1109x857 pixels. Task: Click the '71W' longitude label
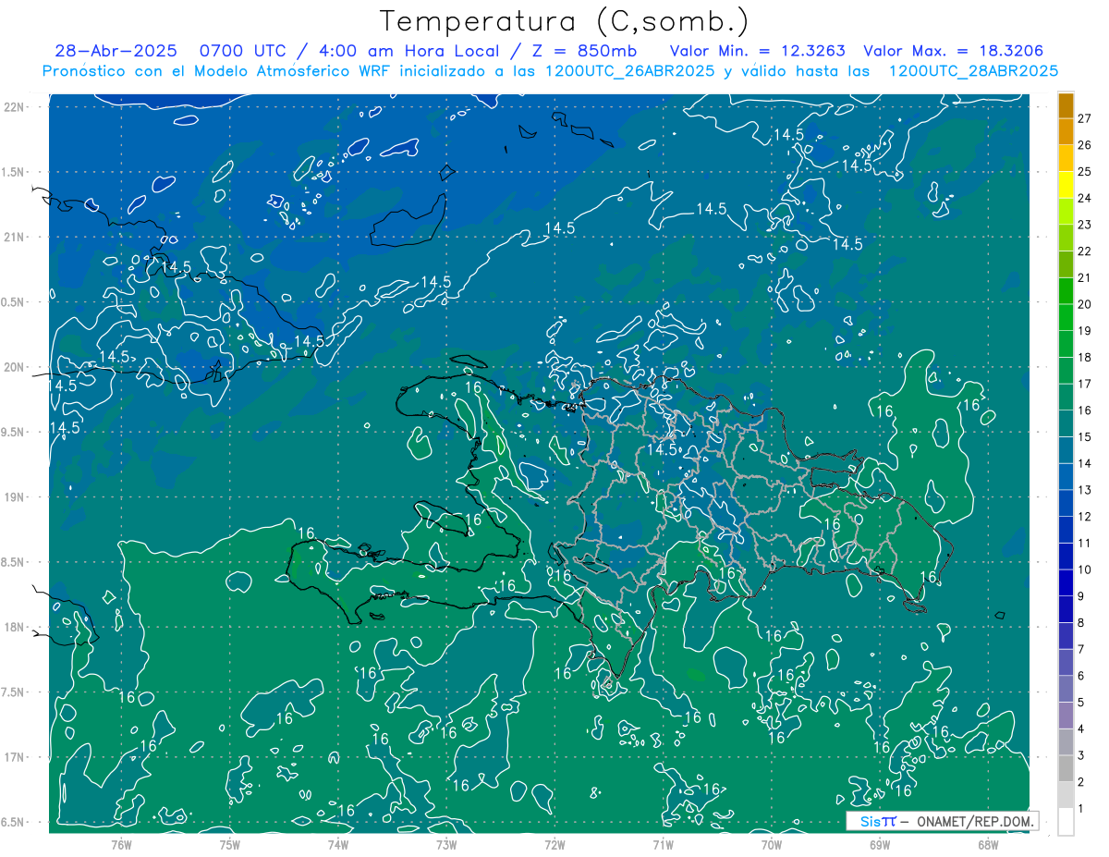click(663, 844)
